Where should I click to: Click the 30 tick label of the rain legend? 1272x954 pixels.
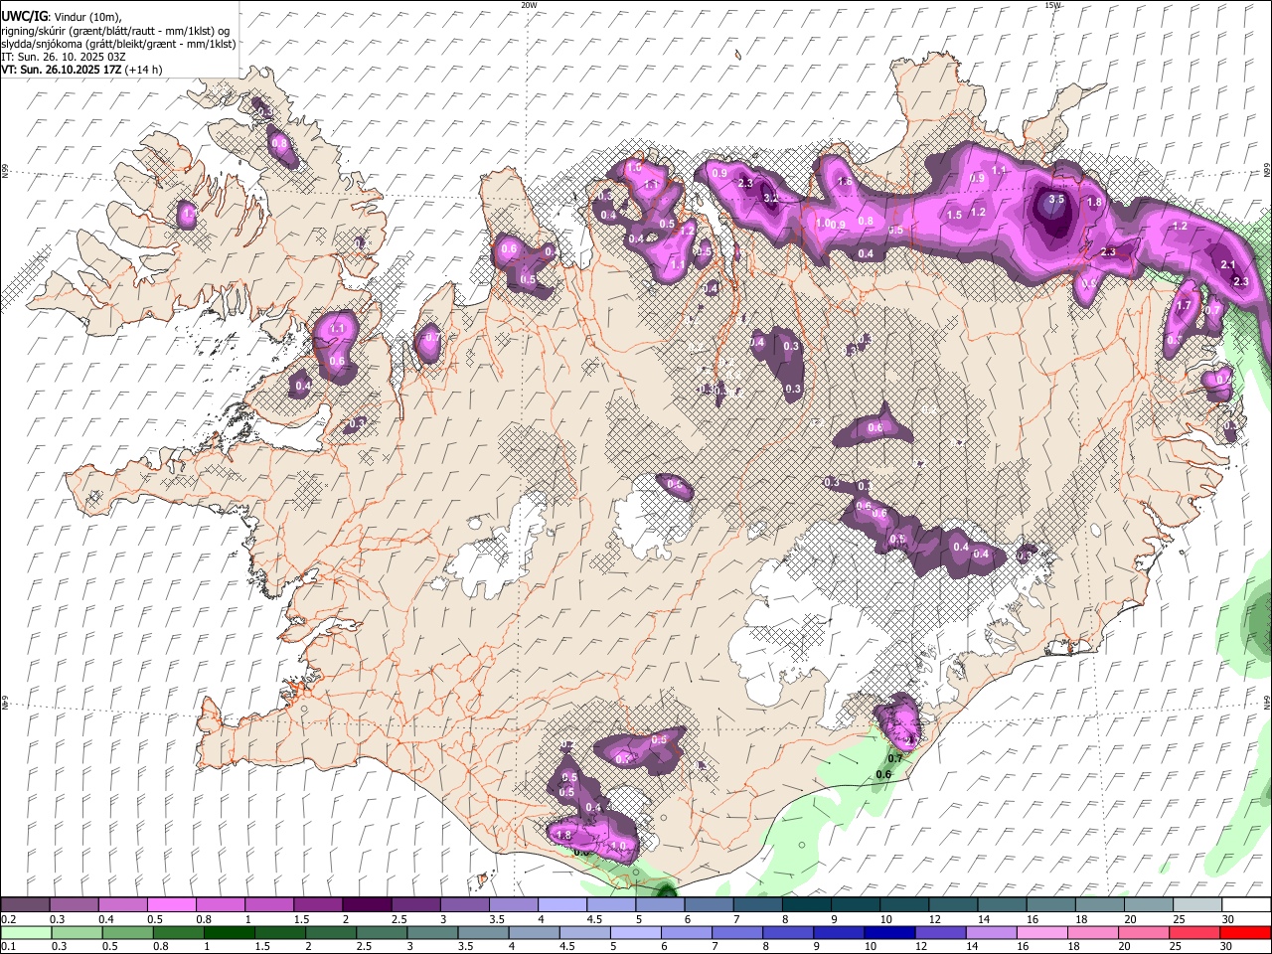coord(1226,947)
